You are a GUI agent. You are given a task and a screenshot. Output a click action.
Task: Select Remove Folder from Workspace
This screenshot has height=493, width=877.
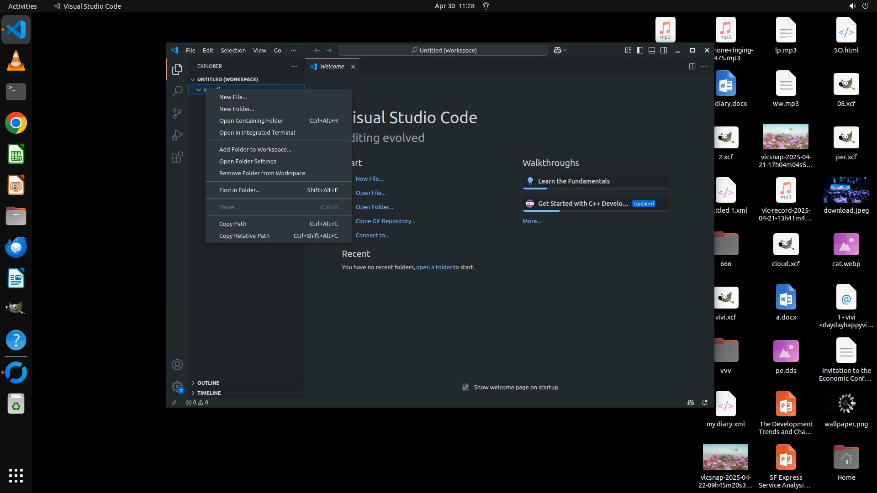tap(262, 173)
